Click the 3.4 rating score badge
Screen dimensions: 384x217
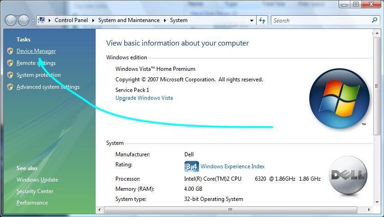[191, 166]
